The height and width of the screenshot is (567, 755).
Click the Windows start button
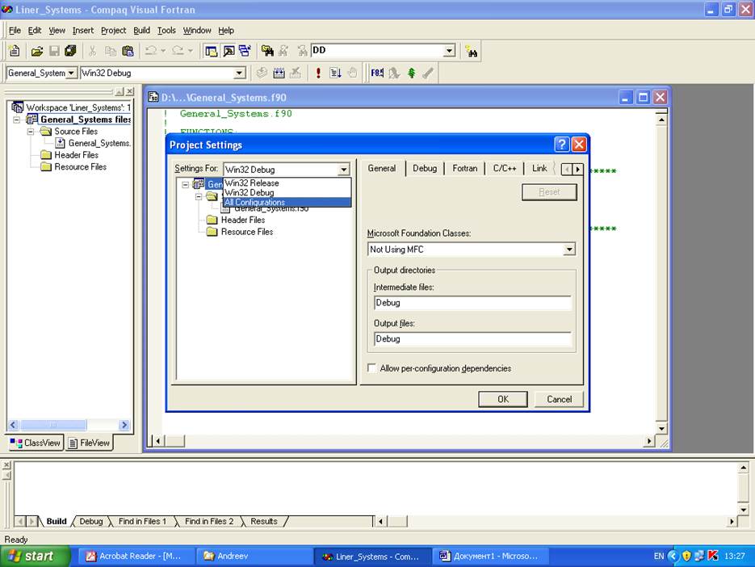pos(35,556)
